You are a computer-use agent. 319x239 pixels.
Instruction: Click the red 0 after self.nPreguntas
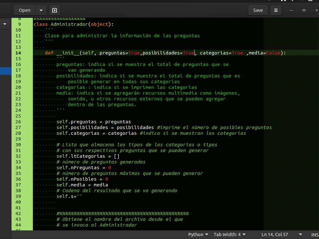[x=109, y=168]
